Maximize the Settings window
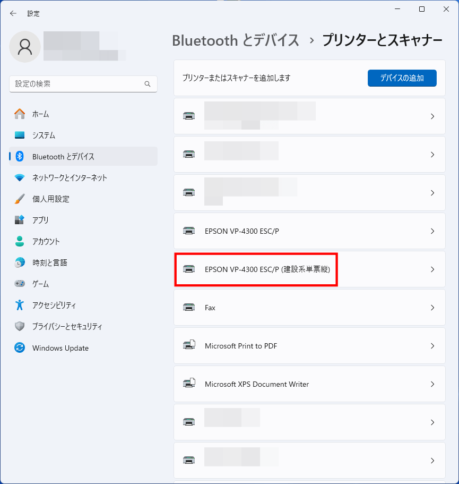The width and height of the screenshot is (459, 484). [421, 9]
